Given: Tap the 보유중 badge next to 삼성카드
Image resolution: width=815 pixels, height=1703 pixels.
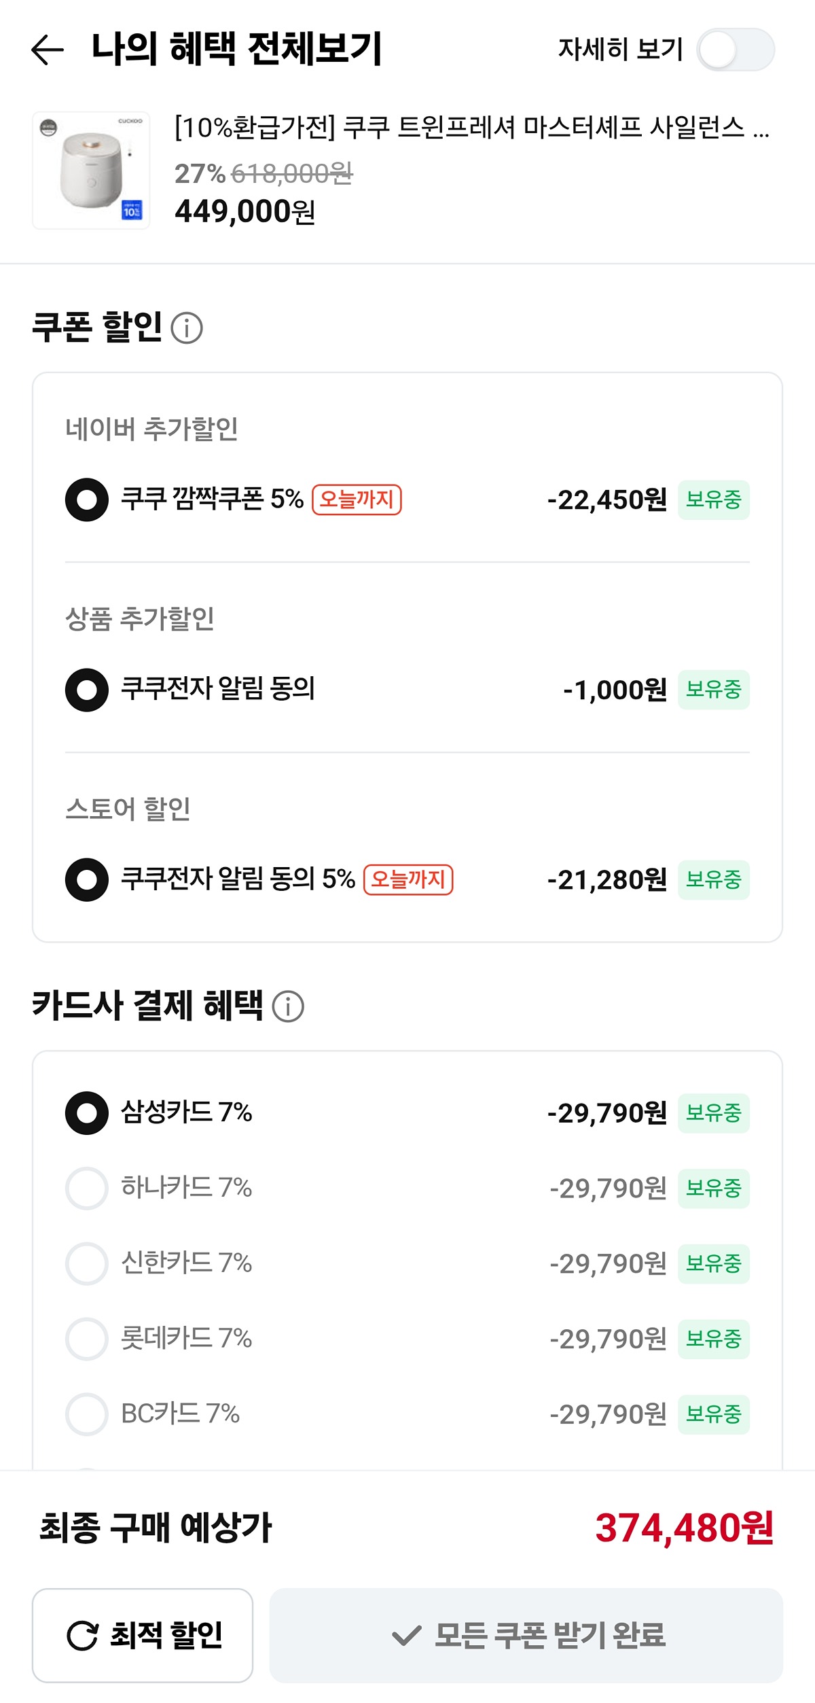Looking at the screenshot, I should click(713, 1113).
